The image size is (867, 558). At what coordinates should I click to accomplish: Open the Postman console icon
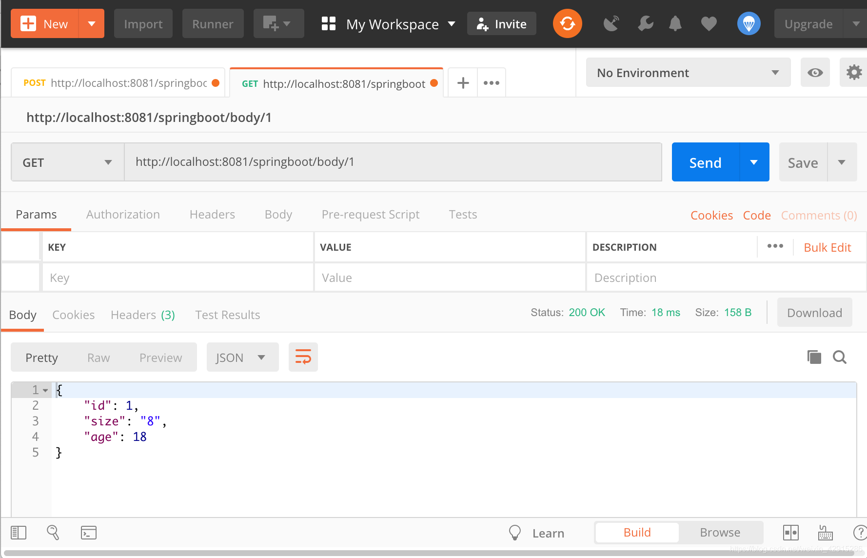click(89, 533)
